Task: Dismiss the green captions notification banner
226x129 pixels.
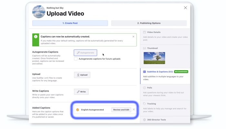Action: coord(133,37)
